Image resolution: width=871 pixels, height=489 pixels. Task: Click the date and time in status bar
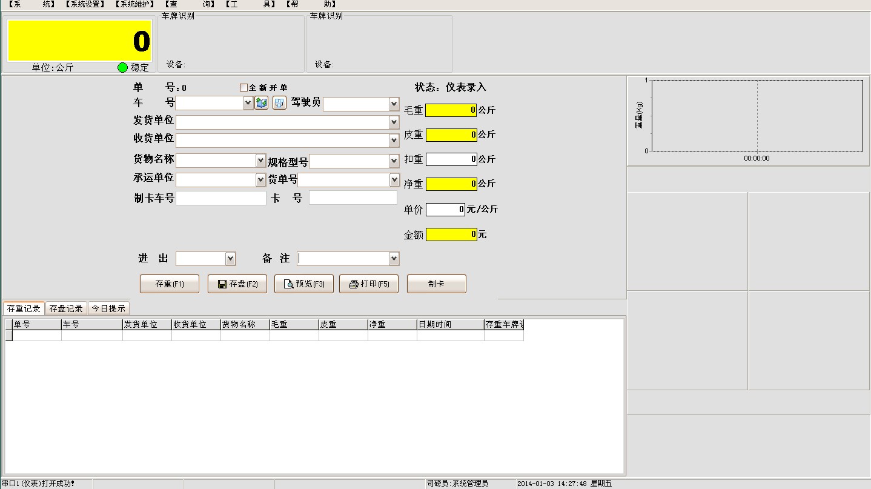(565, 484)
